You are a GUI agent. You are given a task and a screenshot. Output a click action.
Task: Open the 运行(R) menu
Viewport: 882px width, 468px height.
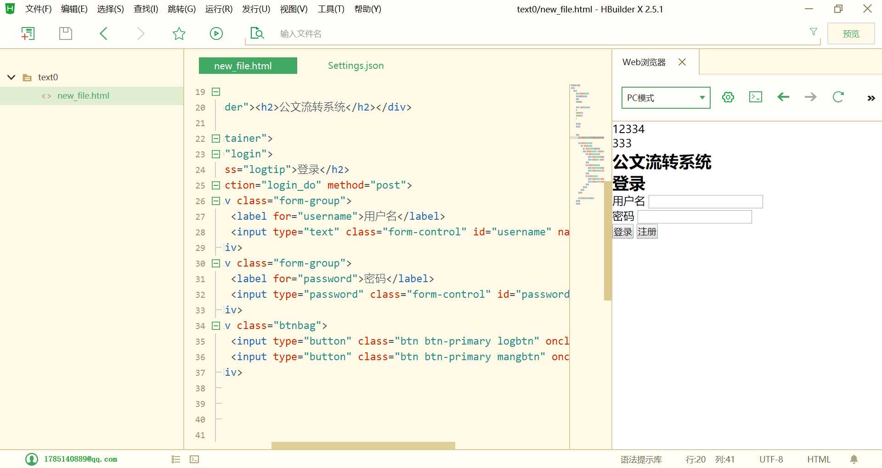pos(219,9)
